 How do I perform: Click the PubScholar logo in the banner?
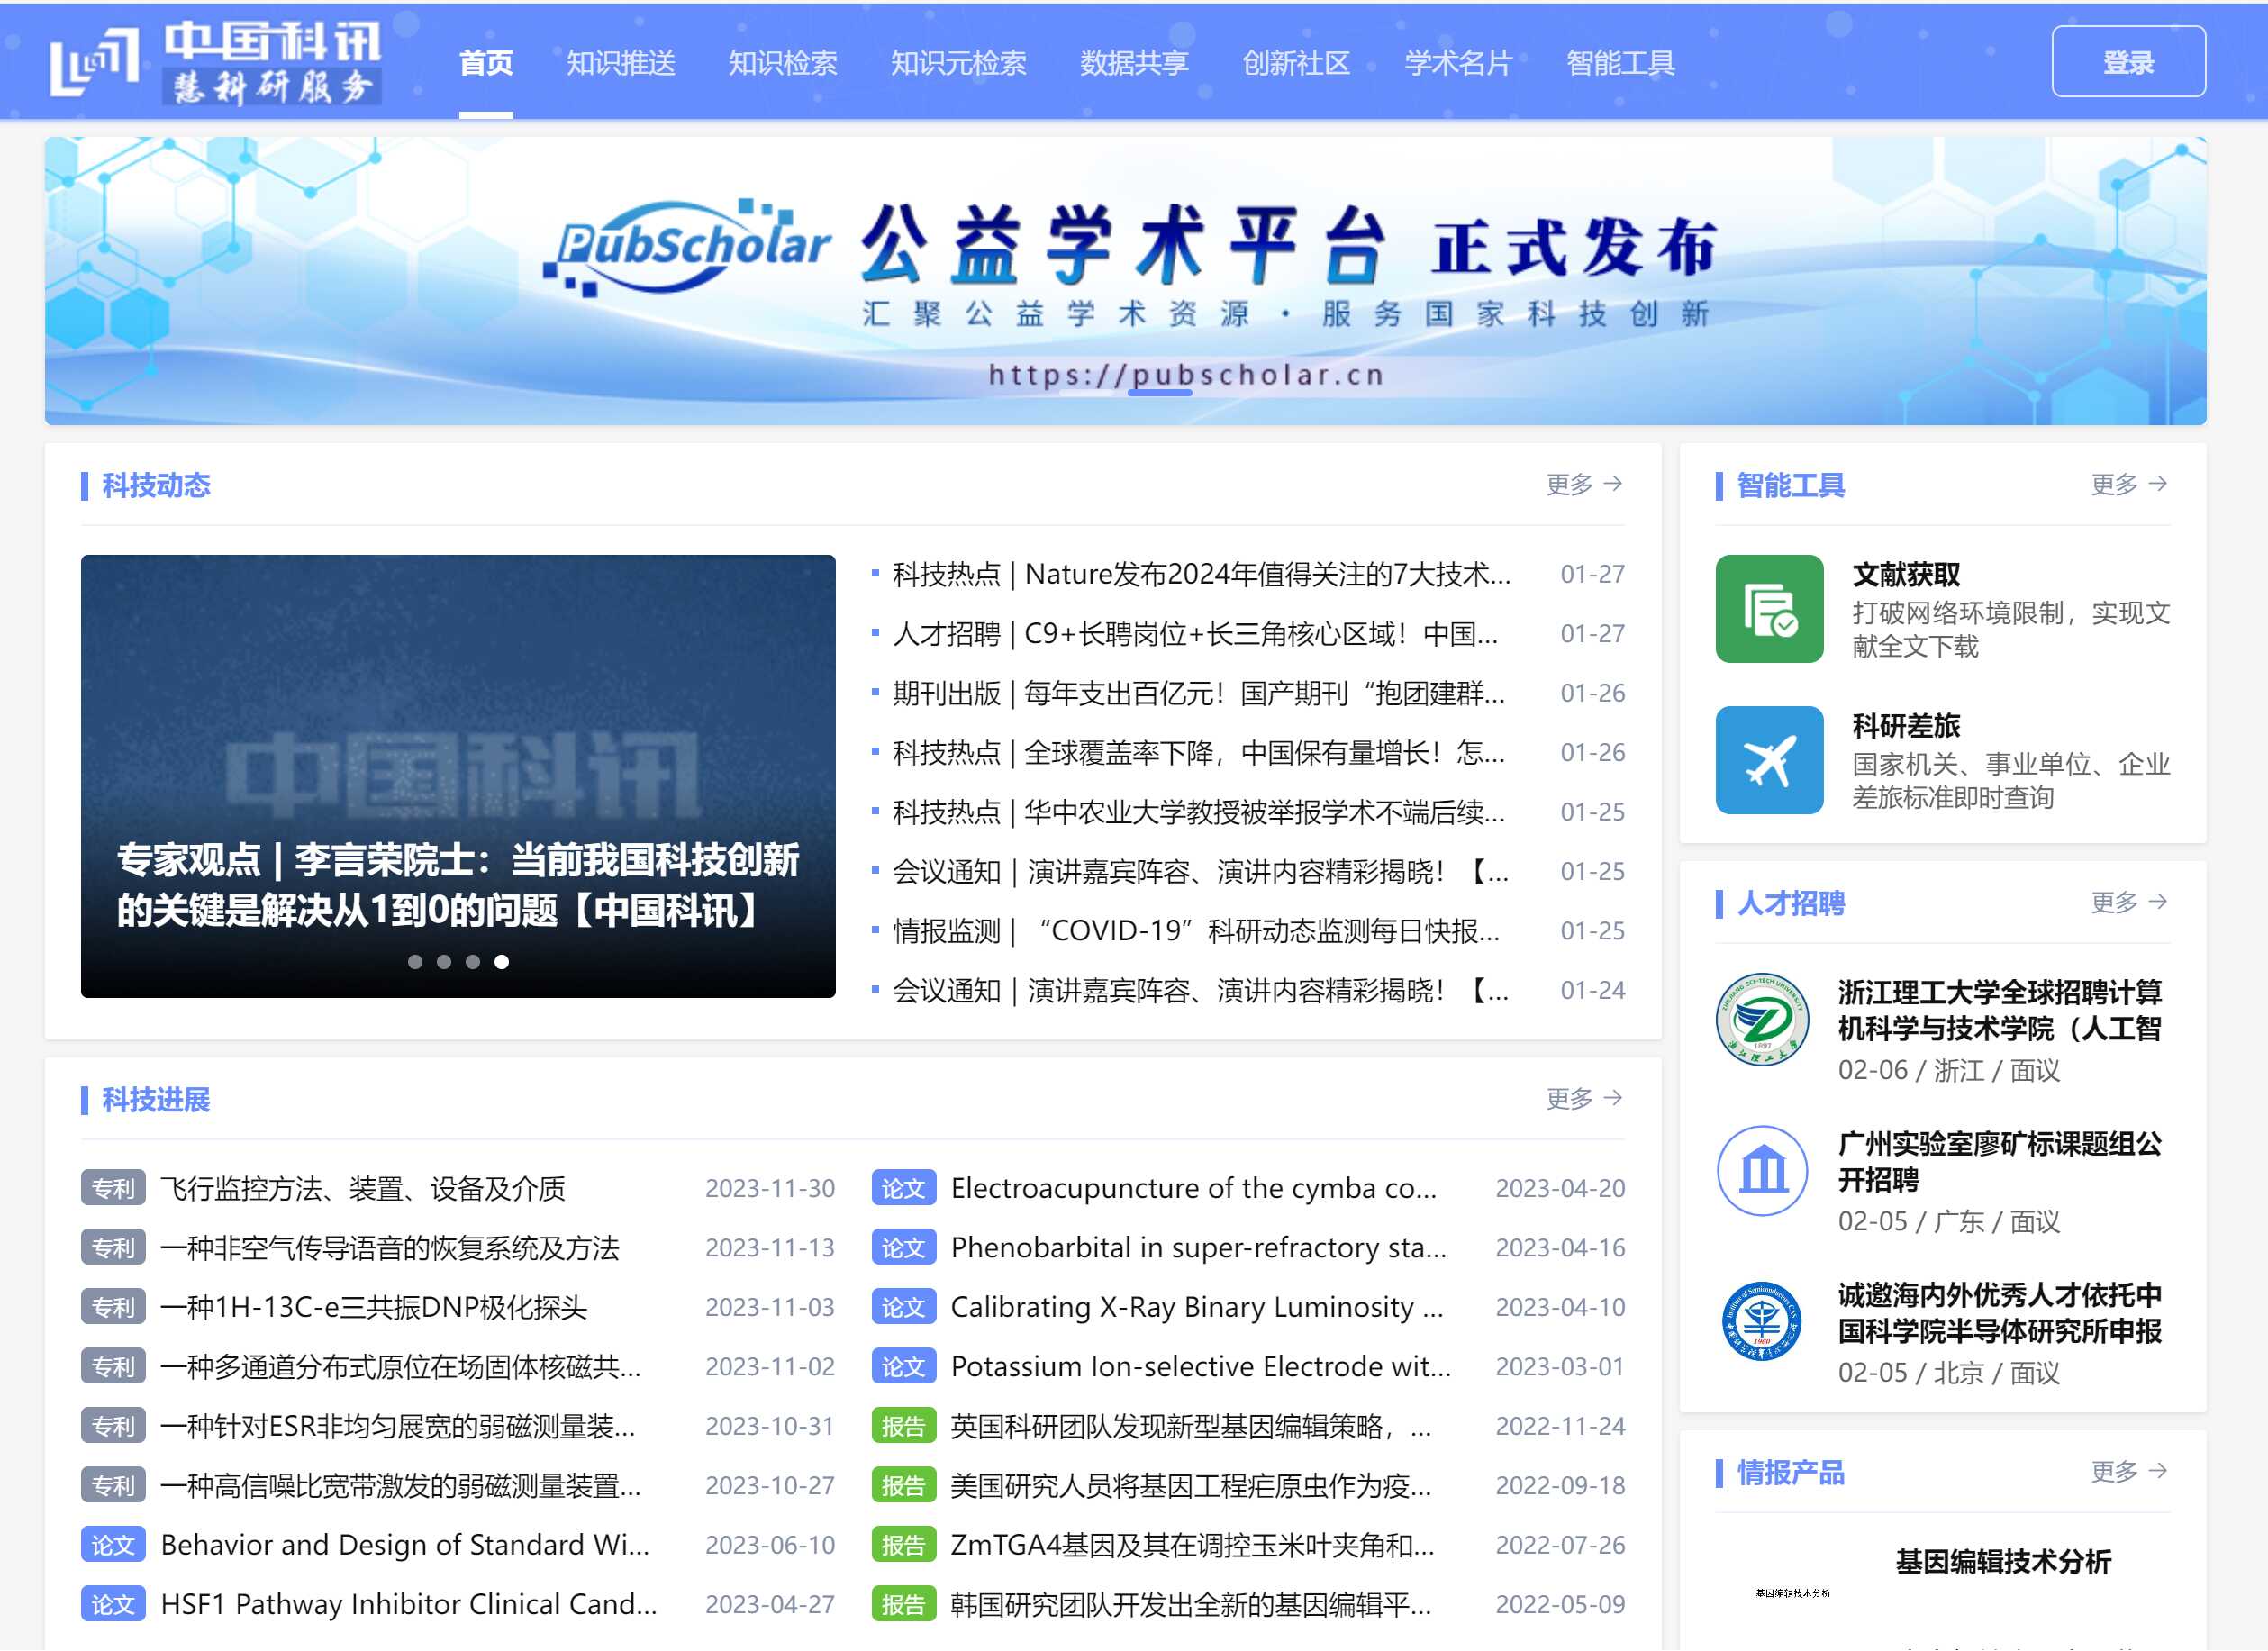click(x=687, y=247)
